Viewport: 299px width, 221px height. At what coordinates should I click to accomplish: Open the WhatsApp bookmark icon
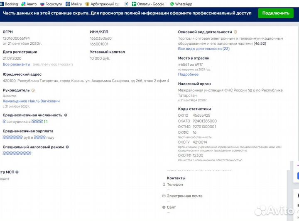[172, 4]
